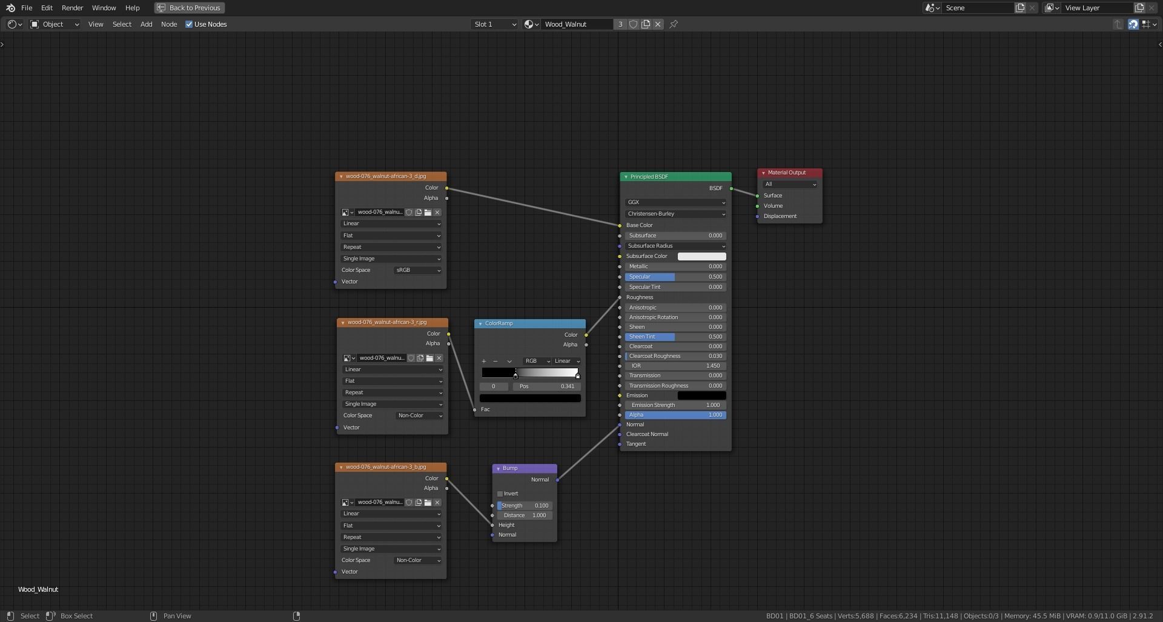Image resolution: width=1163 pixels, height=622 pixels.
Task: Change GGX distribution on Principled BSDF
Action: pyautogui.click(x=675, y=202)
